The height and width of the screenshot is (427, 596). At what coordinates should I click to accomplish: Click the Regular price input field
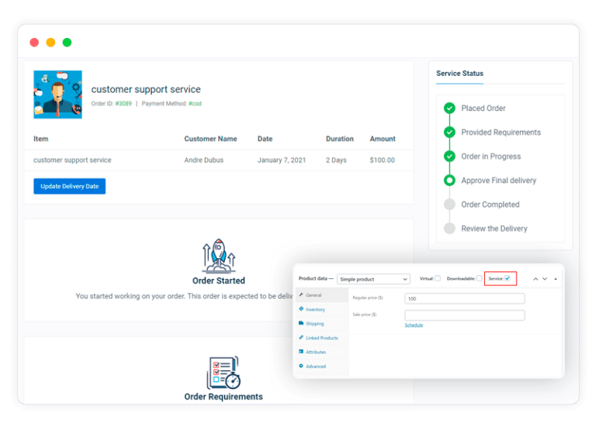pos(465,298)
